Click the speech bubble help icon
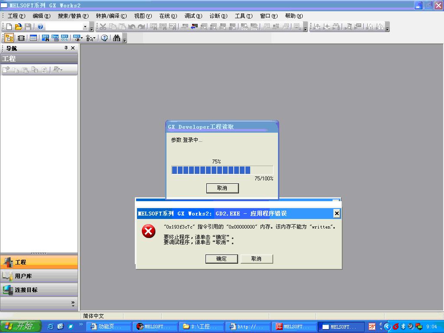 [x=104, y=38]
